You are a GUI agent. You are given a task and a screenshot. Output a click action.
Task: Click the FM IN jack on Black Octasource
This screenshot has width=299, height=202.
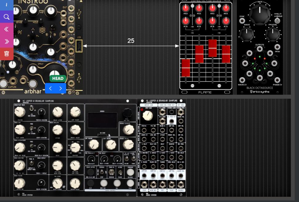277,47
